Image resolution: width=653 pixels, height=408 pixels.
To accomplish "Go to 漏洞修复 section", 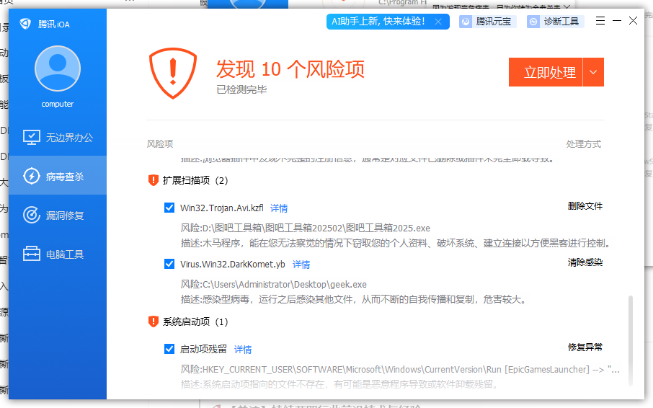I will point(58,216).
